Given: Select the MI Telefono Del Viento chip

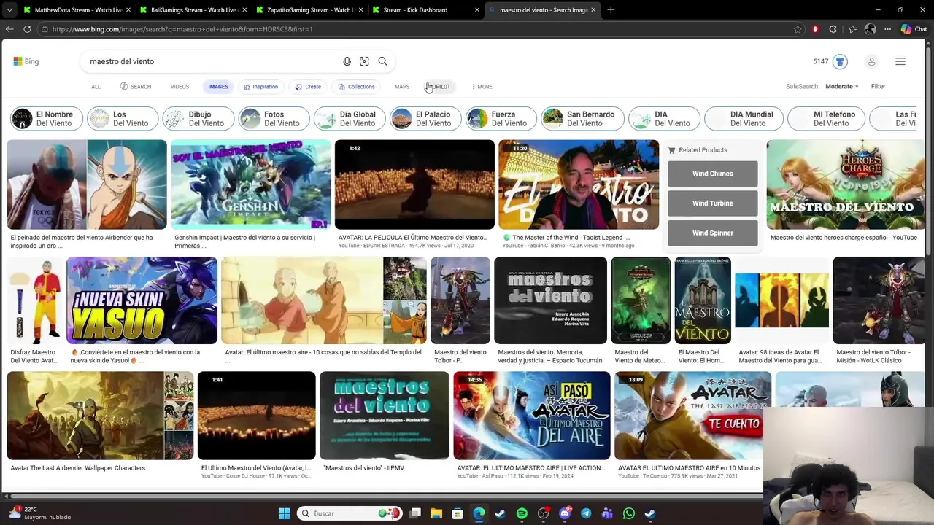Looking at the screenshot, I should coord(827,118).
